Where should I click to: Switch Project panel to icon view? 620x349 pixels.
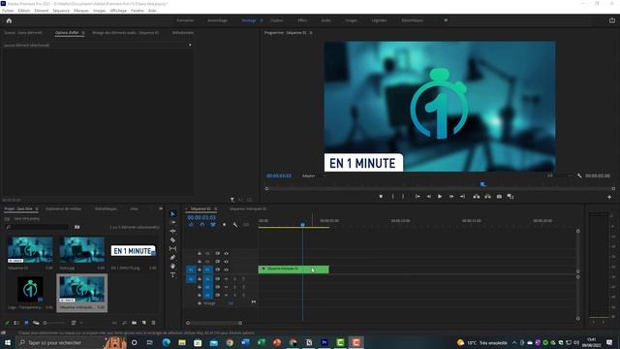tap(26, 323)
